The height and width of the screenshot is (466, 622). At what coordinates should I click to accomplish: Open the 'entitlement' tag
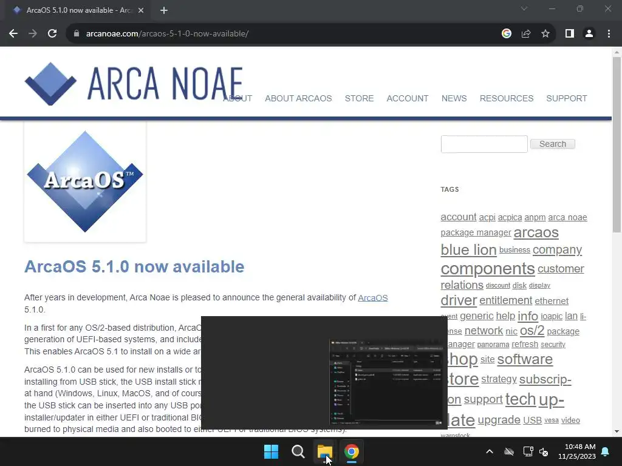point(505,300)
